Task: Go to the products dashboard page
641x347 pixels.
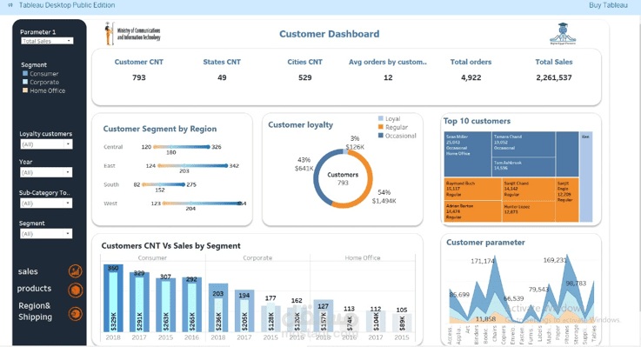Action: click(34, 289)
